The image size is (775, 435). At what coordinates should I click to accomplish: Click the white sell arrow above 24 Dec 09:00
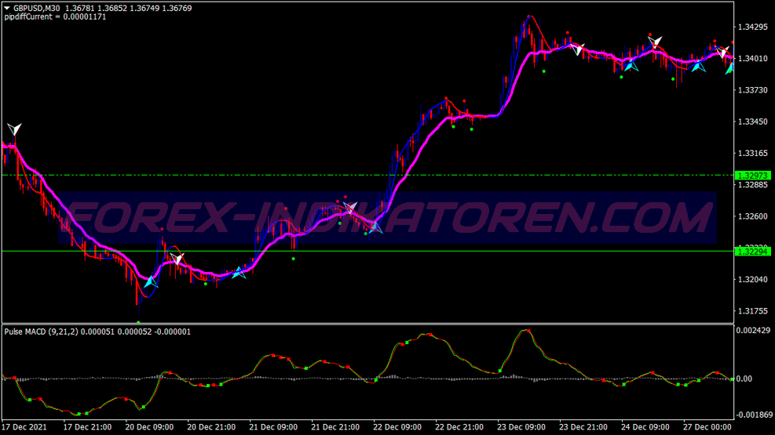(x=655, y=42)
